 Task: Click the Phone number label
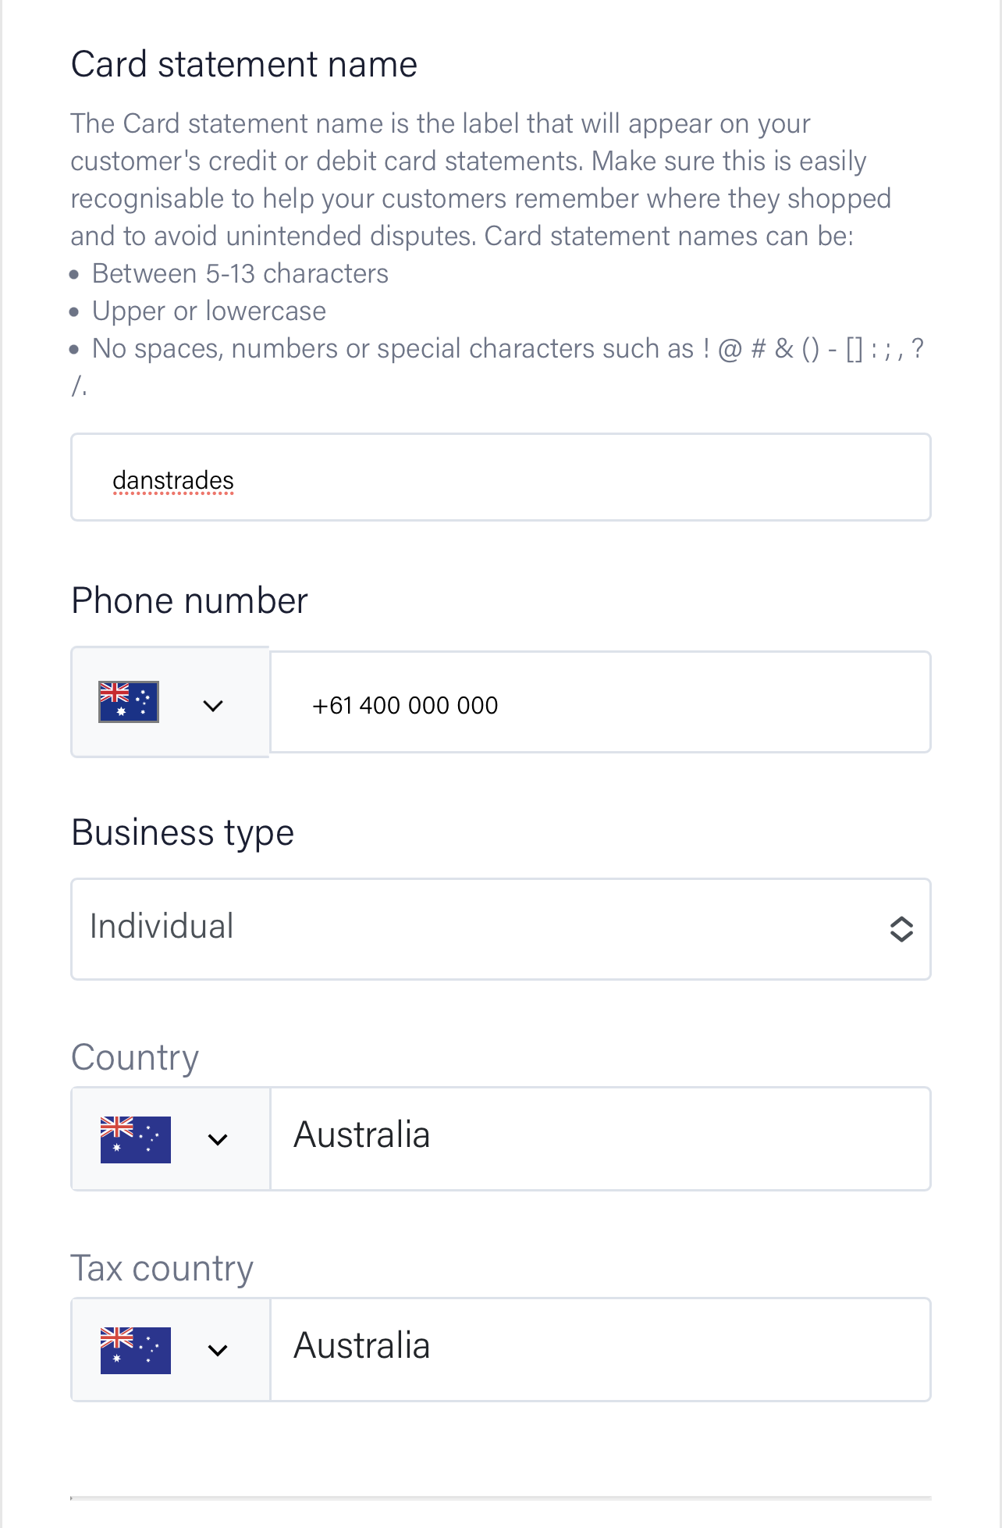(x=190, y=600)
